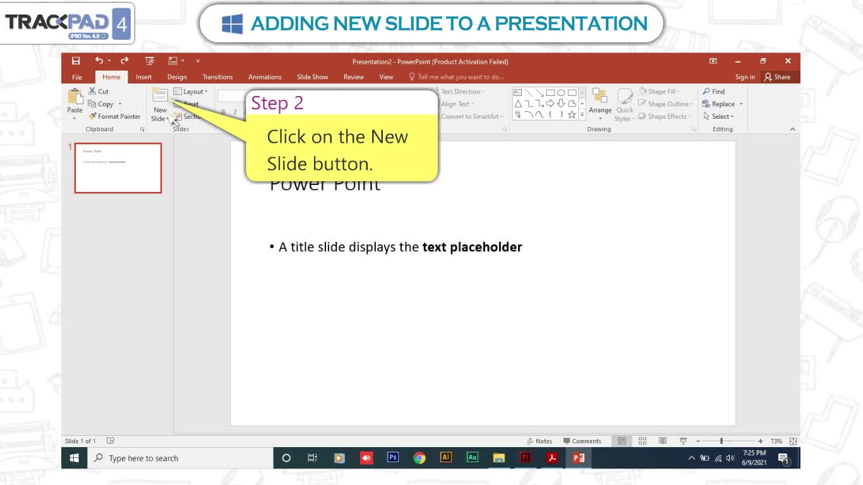Adjust the zoom slider handle
This screenshot has height=485, width=863.
pos(721,441)
